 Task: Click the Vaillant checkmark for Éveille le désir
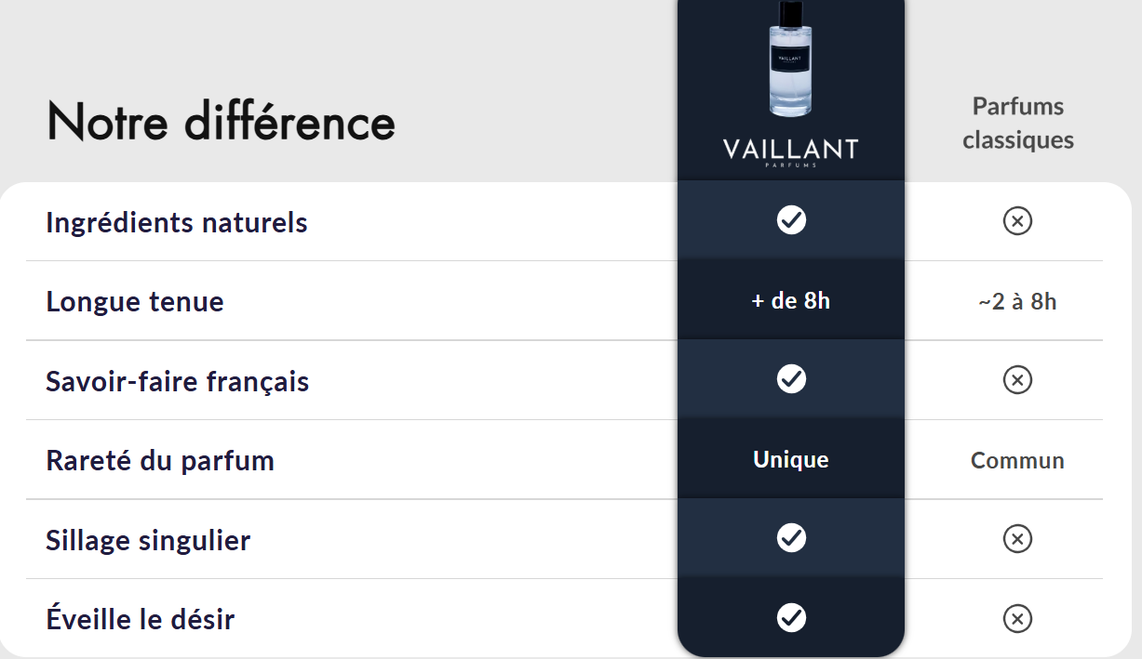coord(791,618)
